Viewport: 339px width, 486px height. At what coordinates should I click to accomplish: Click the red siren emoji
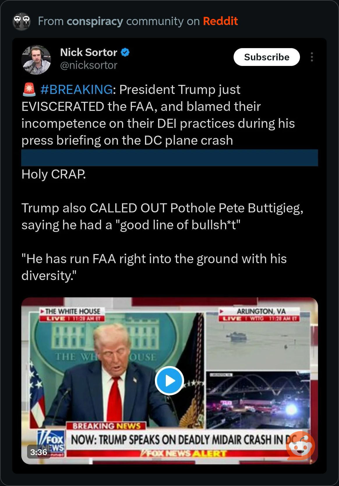tap(29, 90)
